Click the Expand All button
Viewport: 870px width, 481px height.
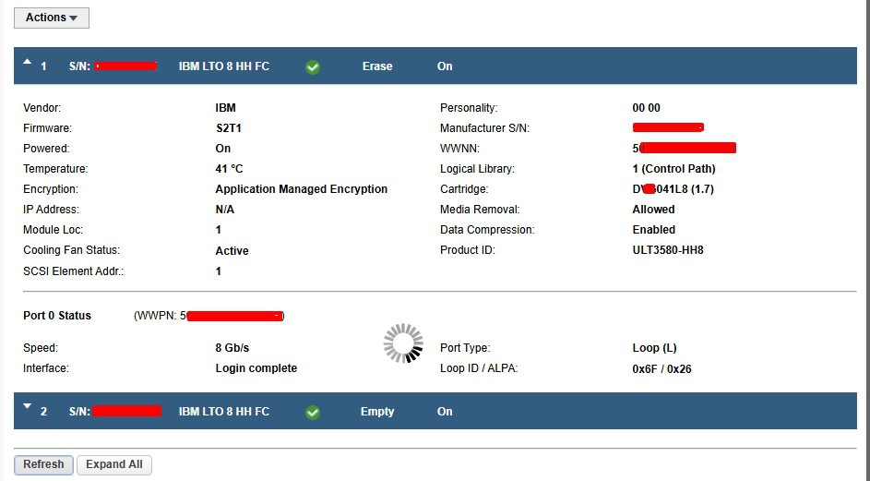coord(113,464)
